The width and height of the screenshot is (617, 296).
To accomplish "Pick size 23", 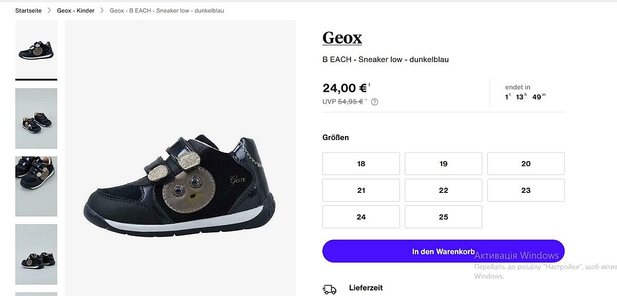I will (x=525, y=190).
